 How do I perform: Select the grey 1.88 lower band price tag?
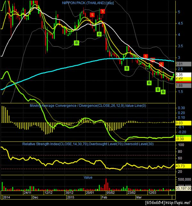[x=183, y=86]
